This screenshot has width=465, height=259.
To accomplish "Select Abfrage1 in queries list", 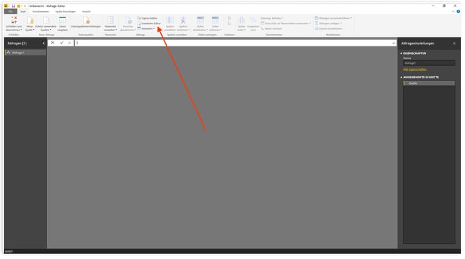I will pyautogui.click(x=25, y=53).
